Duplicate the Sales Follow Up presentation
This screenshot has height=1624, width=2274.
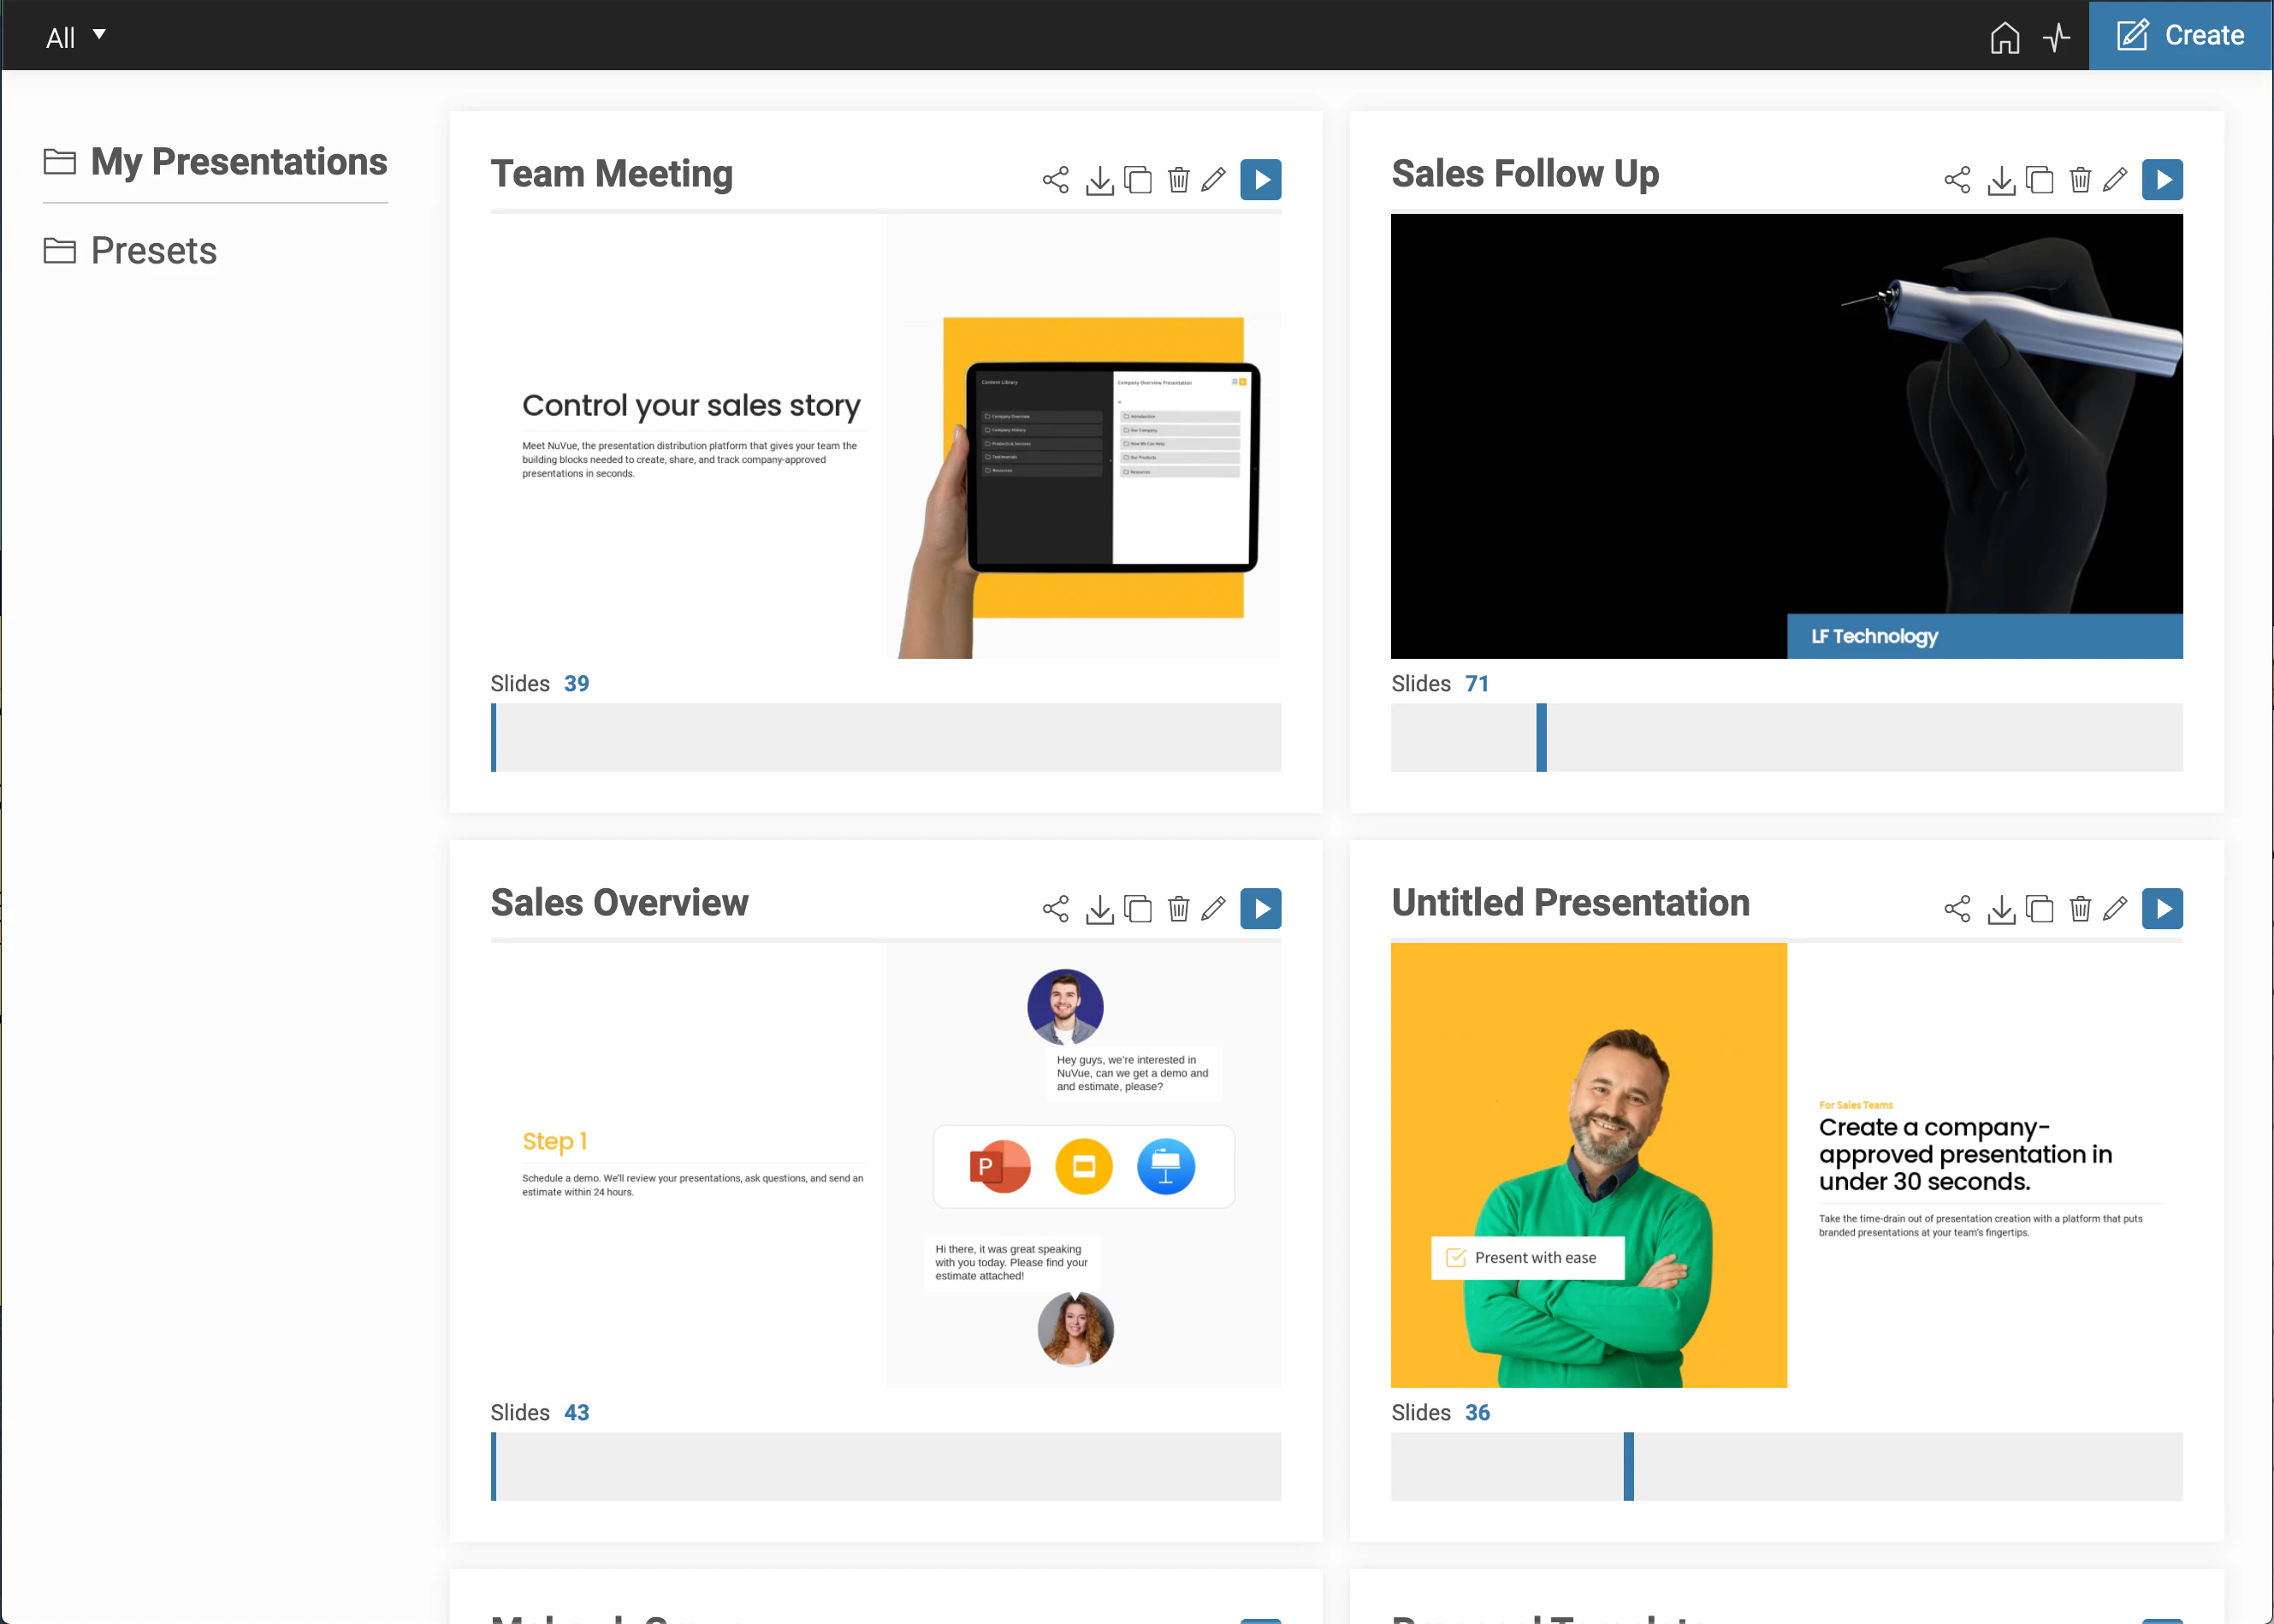click(2039, 180)
